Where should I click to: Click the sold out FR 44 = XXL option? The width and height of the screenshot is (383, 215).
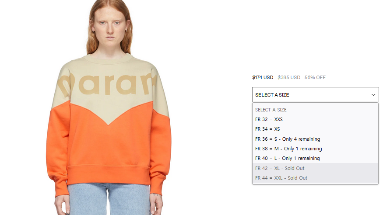coord(315,178)
